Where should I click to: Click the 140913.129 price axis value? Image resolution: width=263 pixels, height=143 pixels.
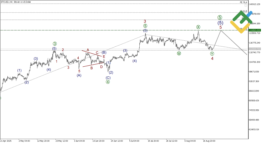point(255,4)
